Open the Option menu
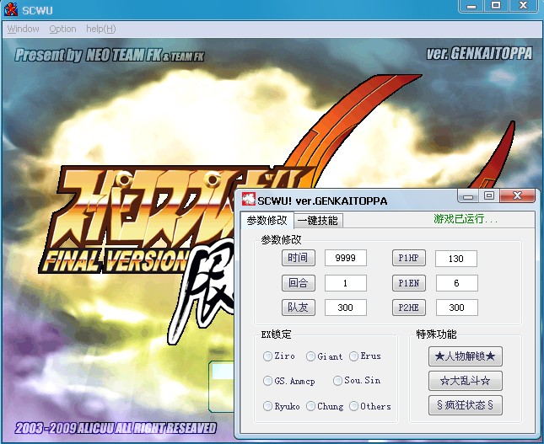This screenshot has width=544, height=444. [x=62, y=29]
